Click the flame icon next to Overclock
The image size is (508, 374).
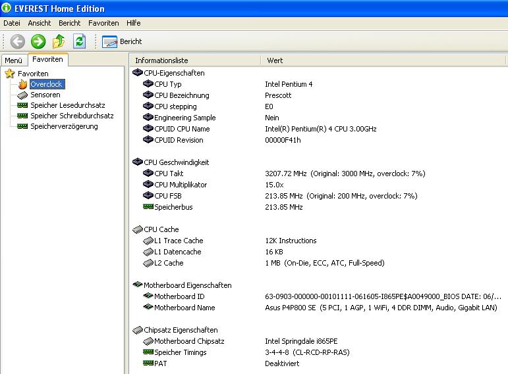click(22, 84)
